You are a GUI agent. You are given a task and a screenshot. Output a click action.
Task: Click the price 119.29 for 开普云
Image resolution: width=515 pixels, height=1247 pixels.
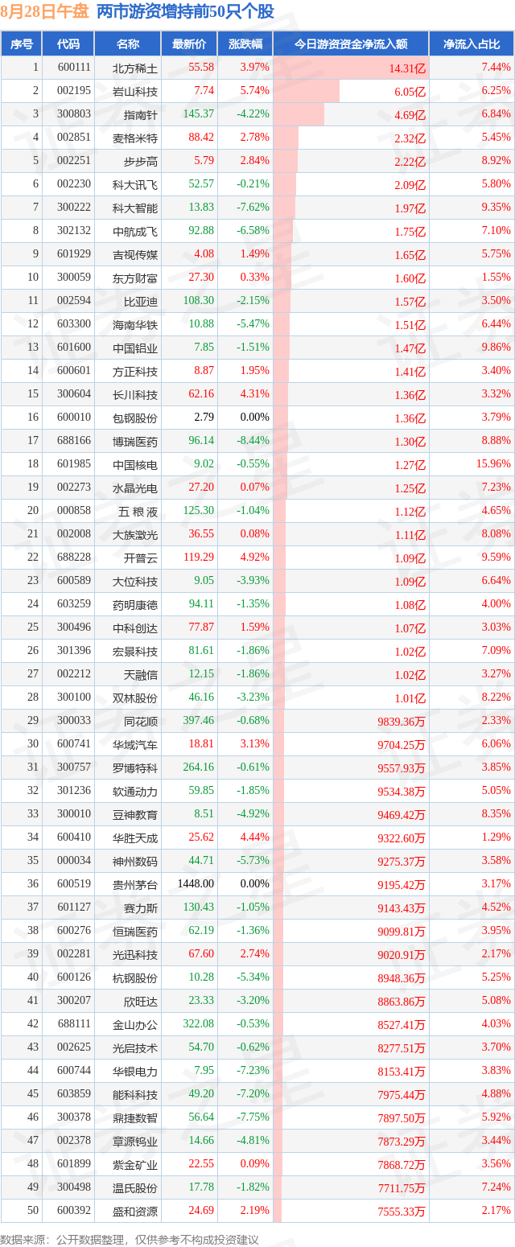[198, 558]
